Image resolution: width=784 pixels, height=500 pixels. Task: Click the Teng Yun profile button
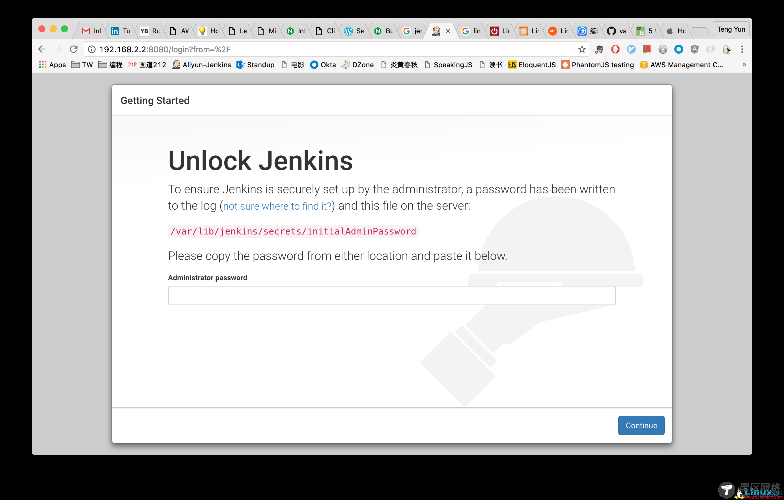click(x=731, y=29)
